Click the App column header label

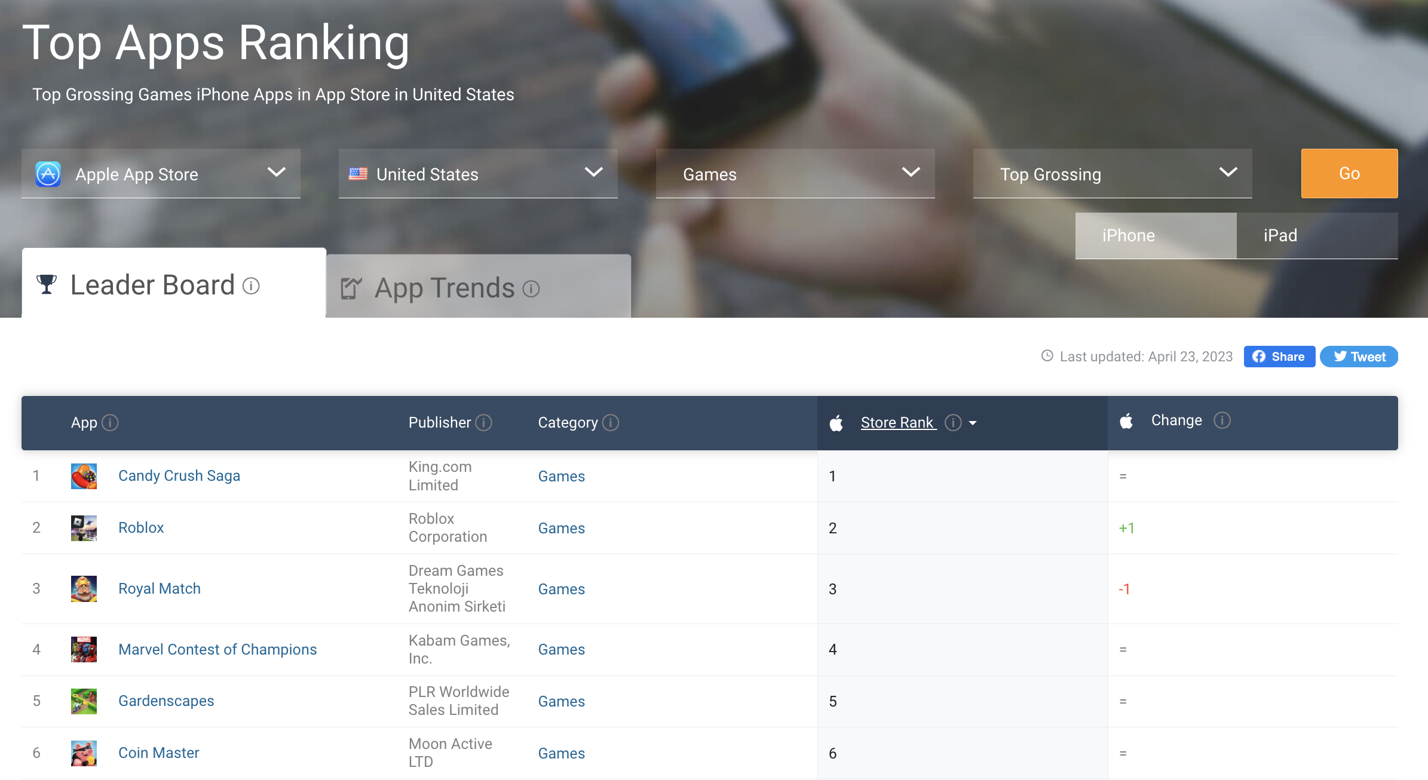coord(84,423)
